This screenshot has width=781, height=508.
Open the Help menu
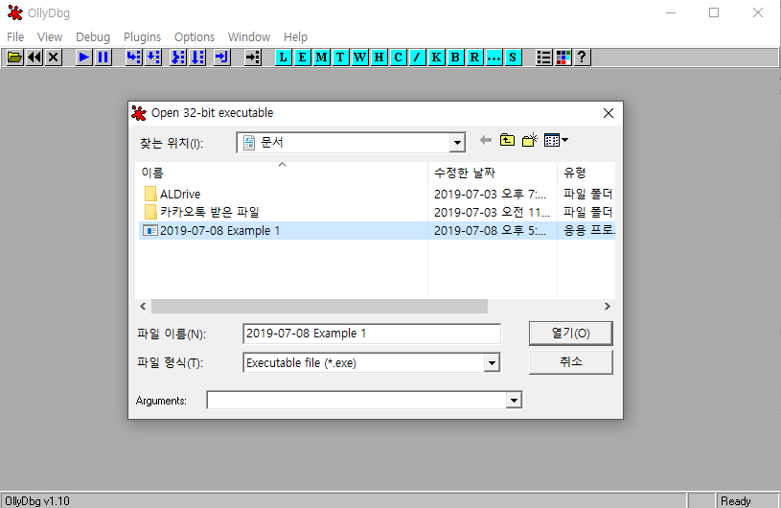pos(295,36)
